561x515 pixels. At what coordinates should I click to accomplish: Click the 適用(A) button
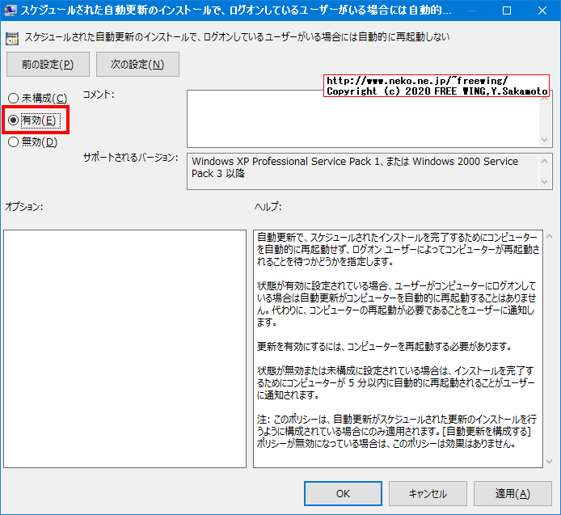point(512,493)
